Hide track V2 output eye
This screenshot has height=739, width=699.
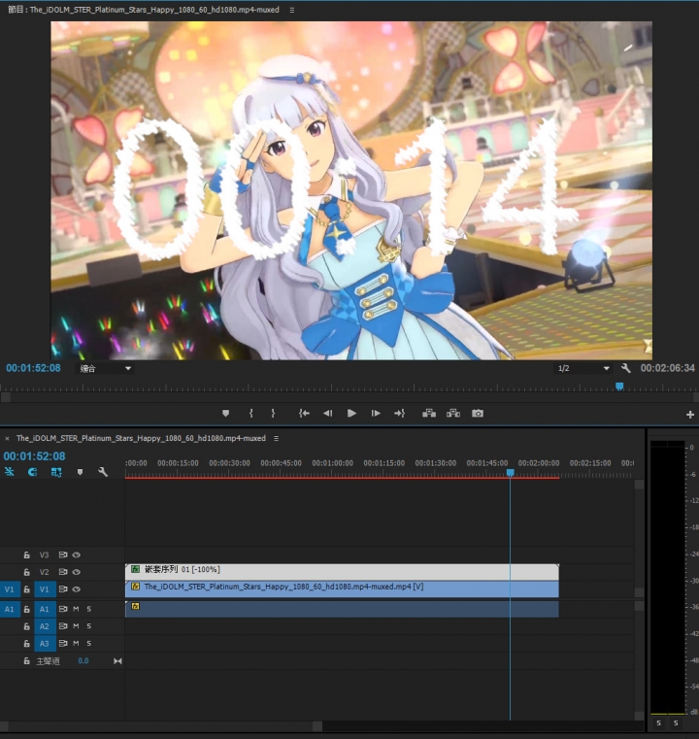click(x=77, y=572)
